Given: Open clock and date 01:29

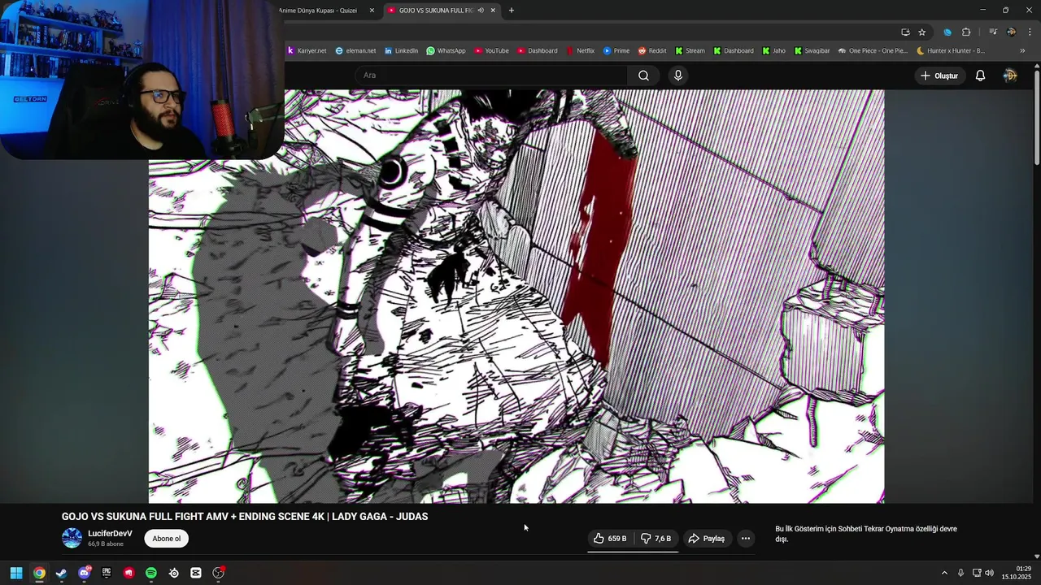Looking at the screenshot, I should point(1017,573).
